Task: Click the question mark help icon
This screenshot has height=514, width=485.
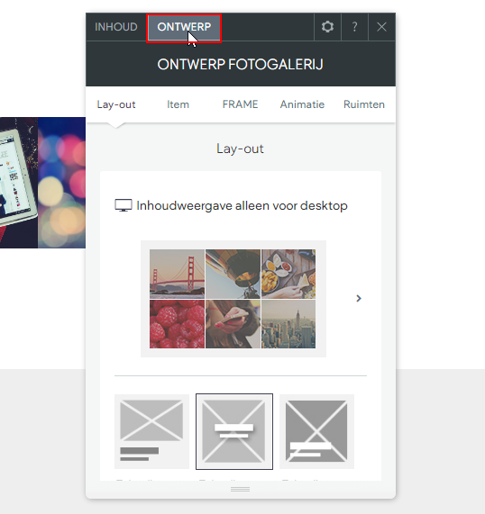Action: 354,27
